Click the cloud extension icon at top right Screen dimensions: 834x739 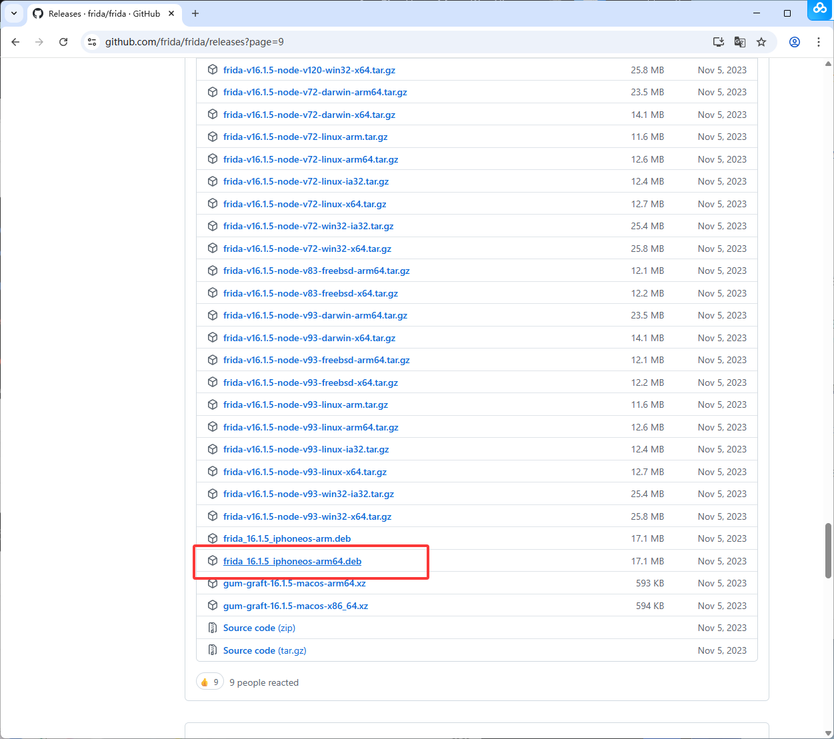pos(820,9)
